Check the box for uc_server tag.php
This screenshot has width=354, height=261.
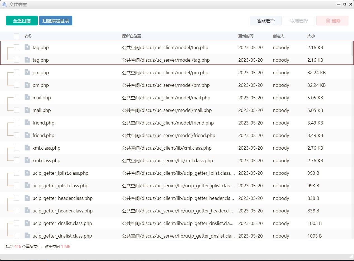(16, 60)
